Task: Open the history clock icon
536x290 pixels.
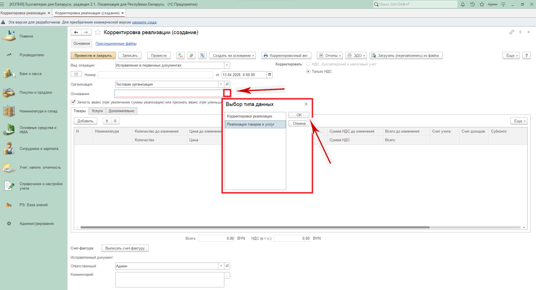Action: pos(472,4)
